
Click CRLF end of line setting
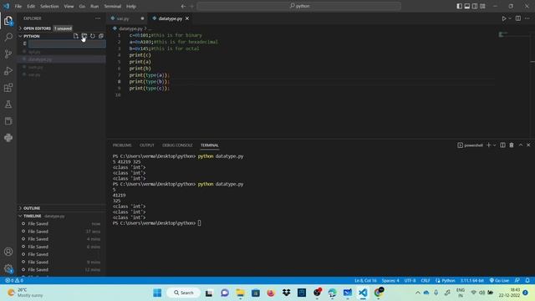tap(425, 281)
